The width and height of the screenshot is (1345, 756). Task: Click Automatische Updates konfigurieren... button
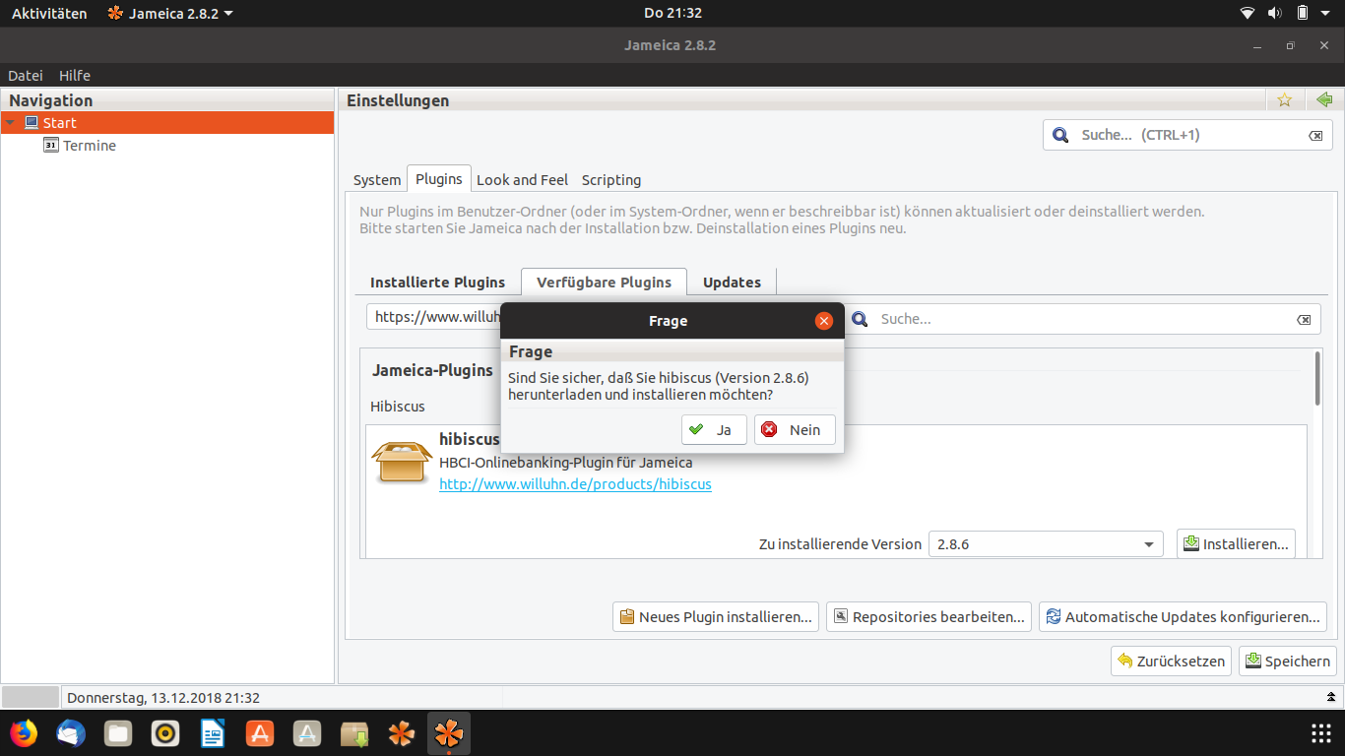click(1183, 617)
